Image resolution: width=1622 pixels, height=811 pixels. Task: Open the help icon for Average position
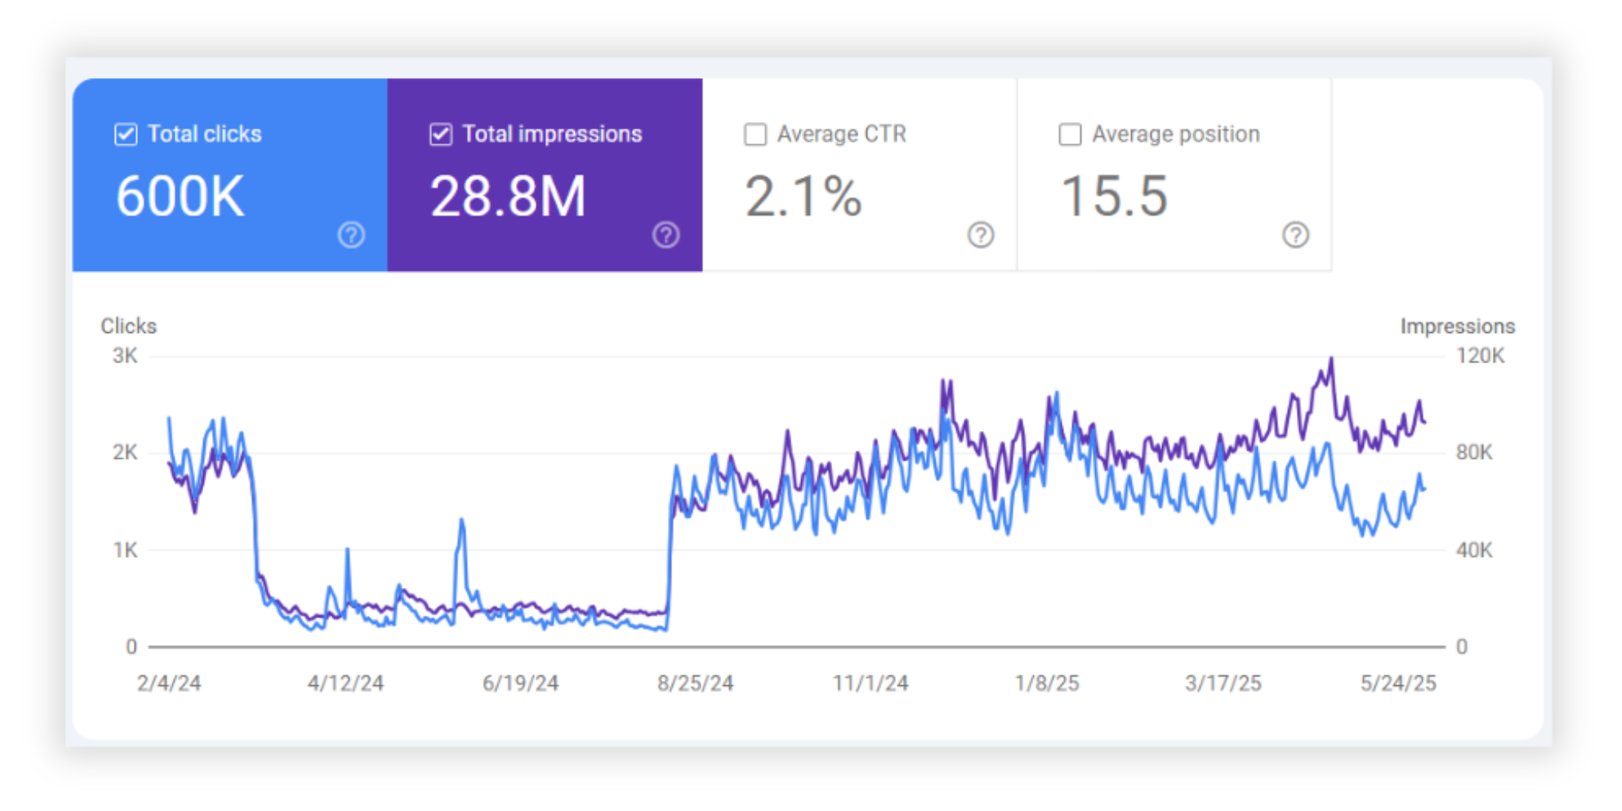click(x=1295, y=235)
